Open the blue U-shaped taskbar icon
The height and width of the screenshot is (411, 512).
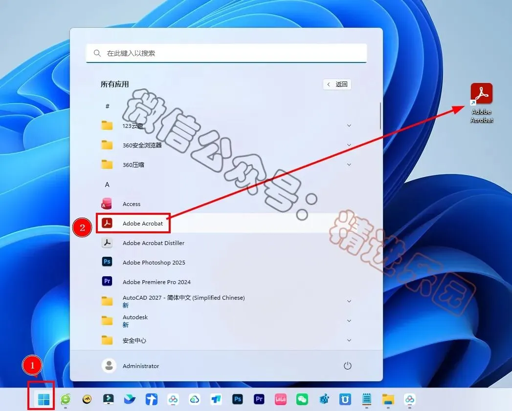[345, 399]
